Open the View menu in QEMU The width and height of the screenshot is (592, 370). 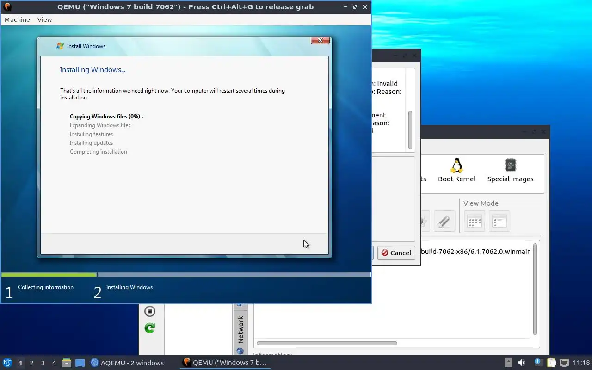(x=44, y=19)
